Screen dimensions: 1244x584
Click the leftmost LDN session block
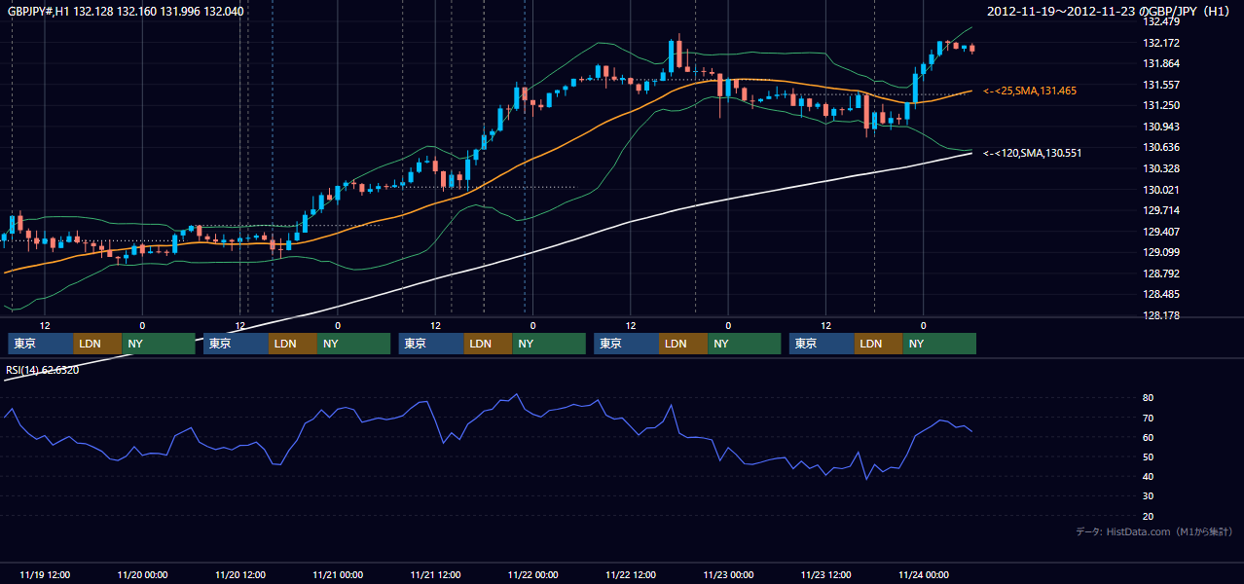[98, 344]
